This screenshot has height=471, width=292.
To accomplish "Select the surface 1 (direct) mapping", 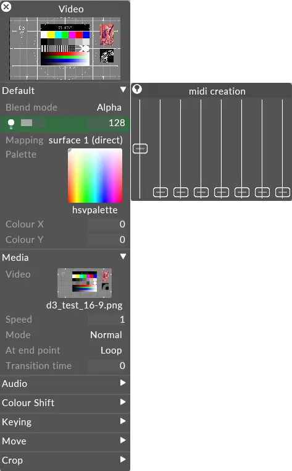I will (x=86, y=140).
